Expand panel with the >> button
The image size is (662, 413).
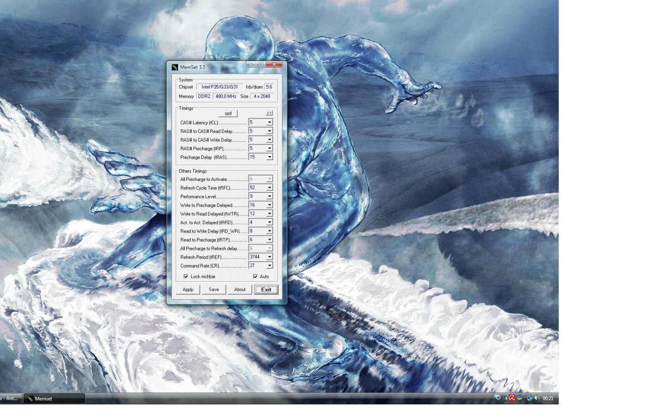(269, 113)
